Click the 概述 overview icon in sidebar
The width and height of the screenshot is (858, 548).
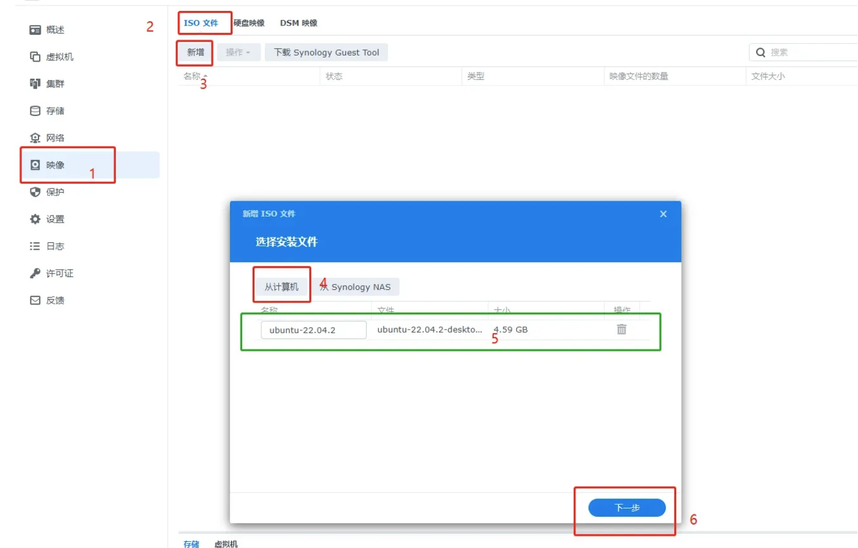tap(35, 30)
